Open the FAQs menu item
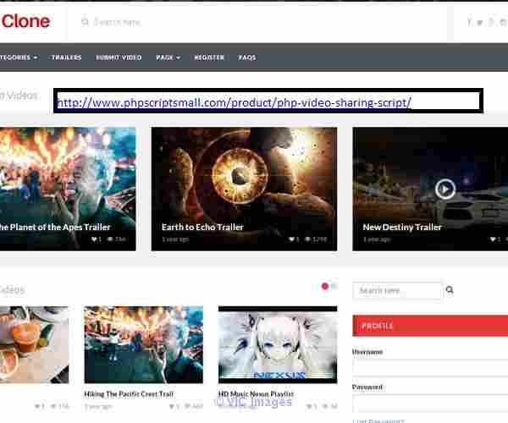508x423 pixels. point(247,58)
